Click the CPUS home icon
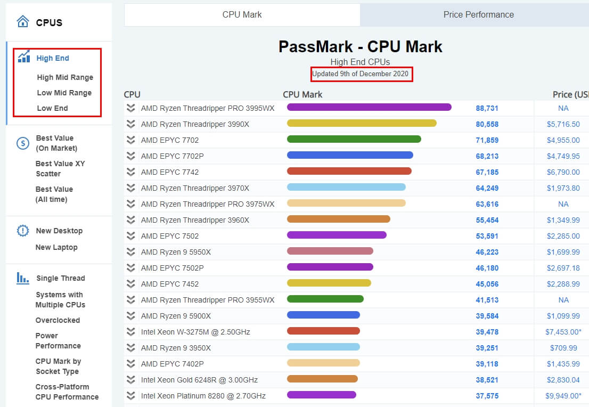The width and height of the screenshot is (589, 407). pyautogui.click(x=23, y=21)
